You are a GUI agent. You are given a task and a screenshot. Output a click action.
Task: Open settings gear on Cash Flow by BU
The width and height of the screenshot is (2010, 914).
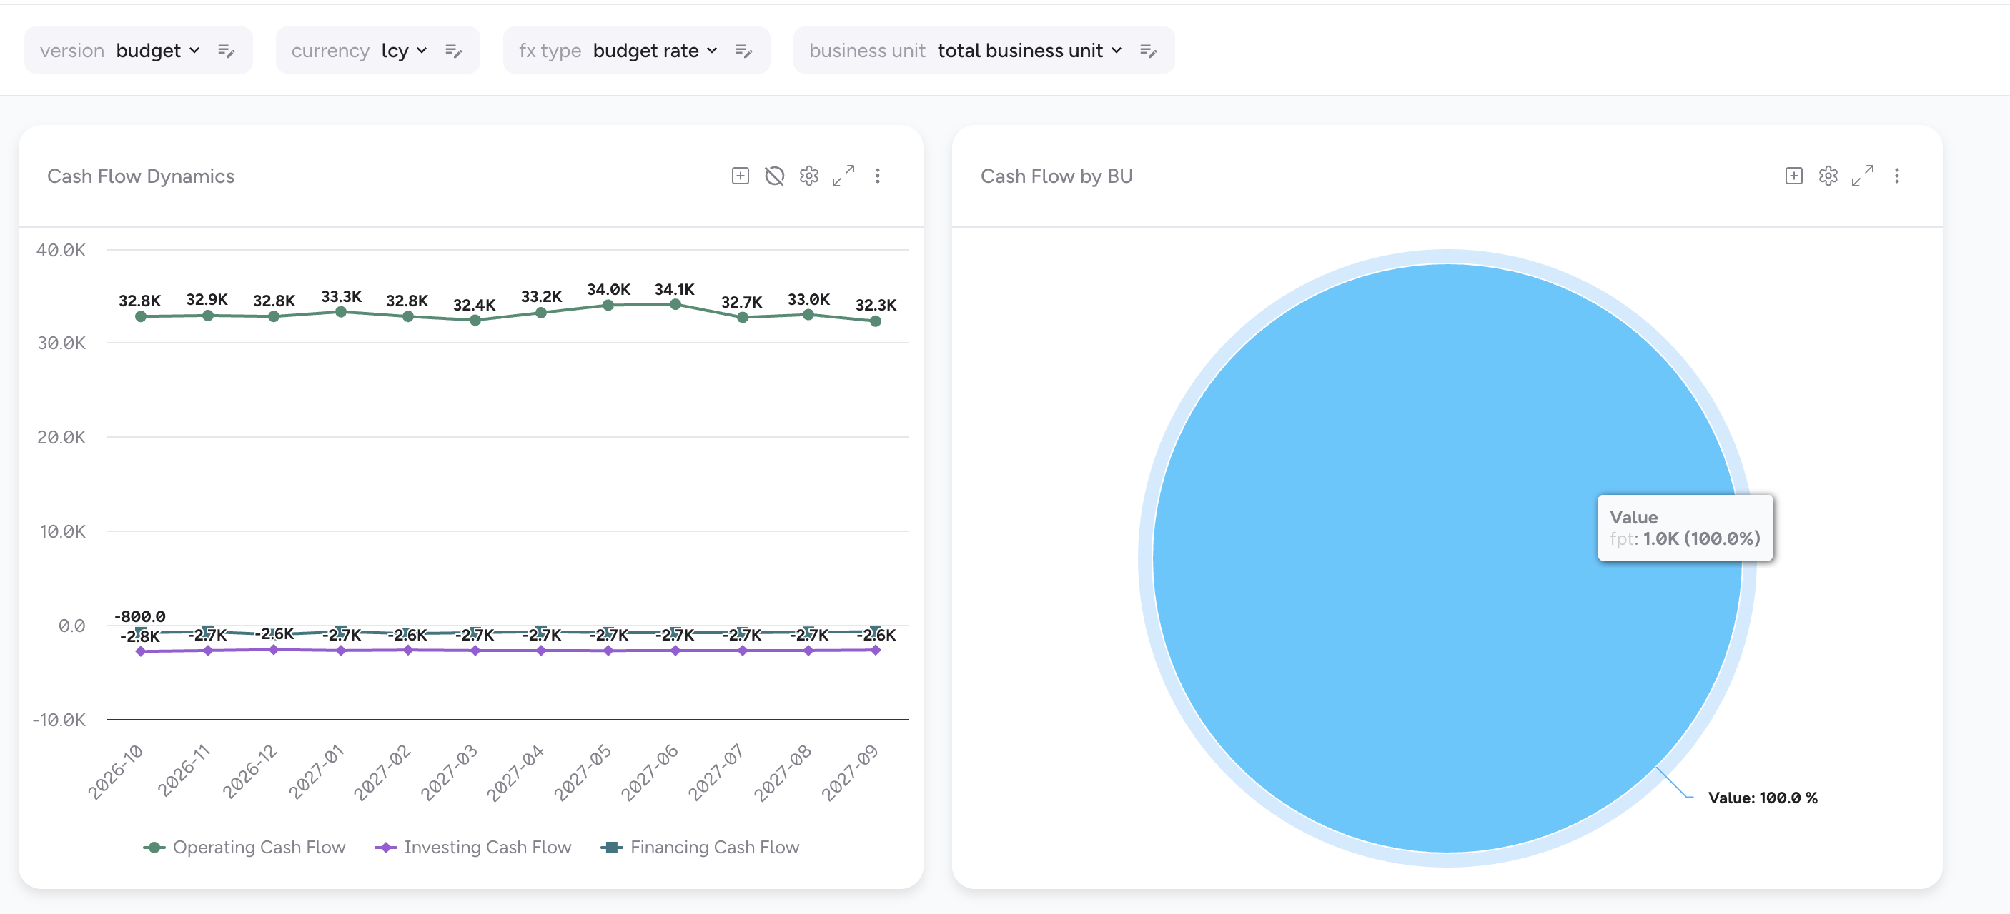click(x=1828, y=176)
